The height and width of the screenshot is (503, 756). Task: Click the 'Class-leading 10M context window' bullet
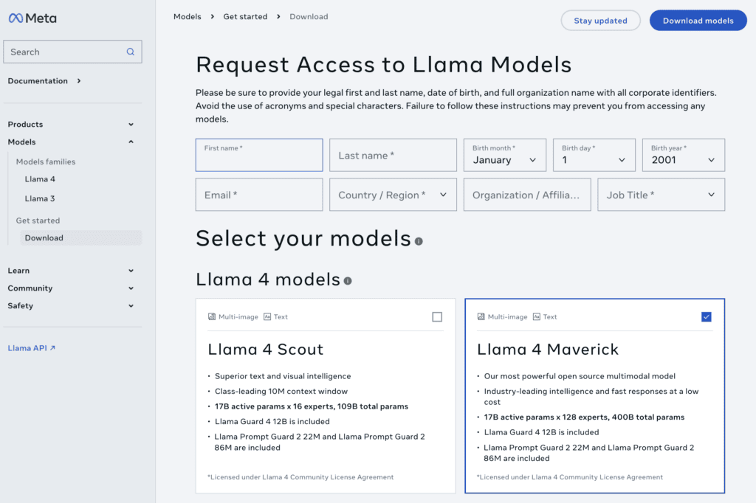281,391
